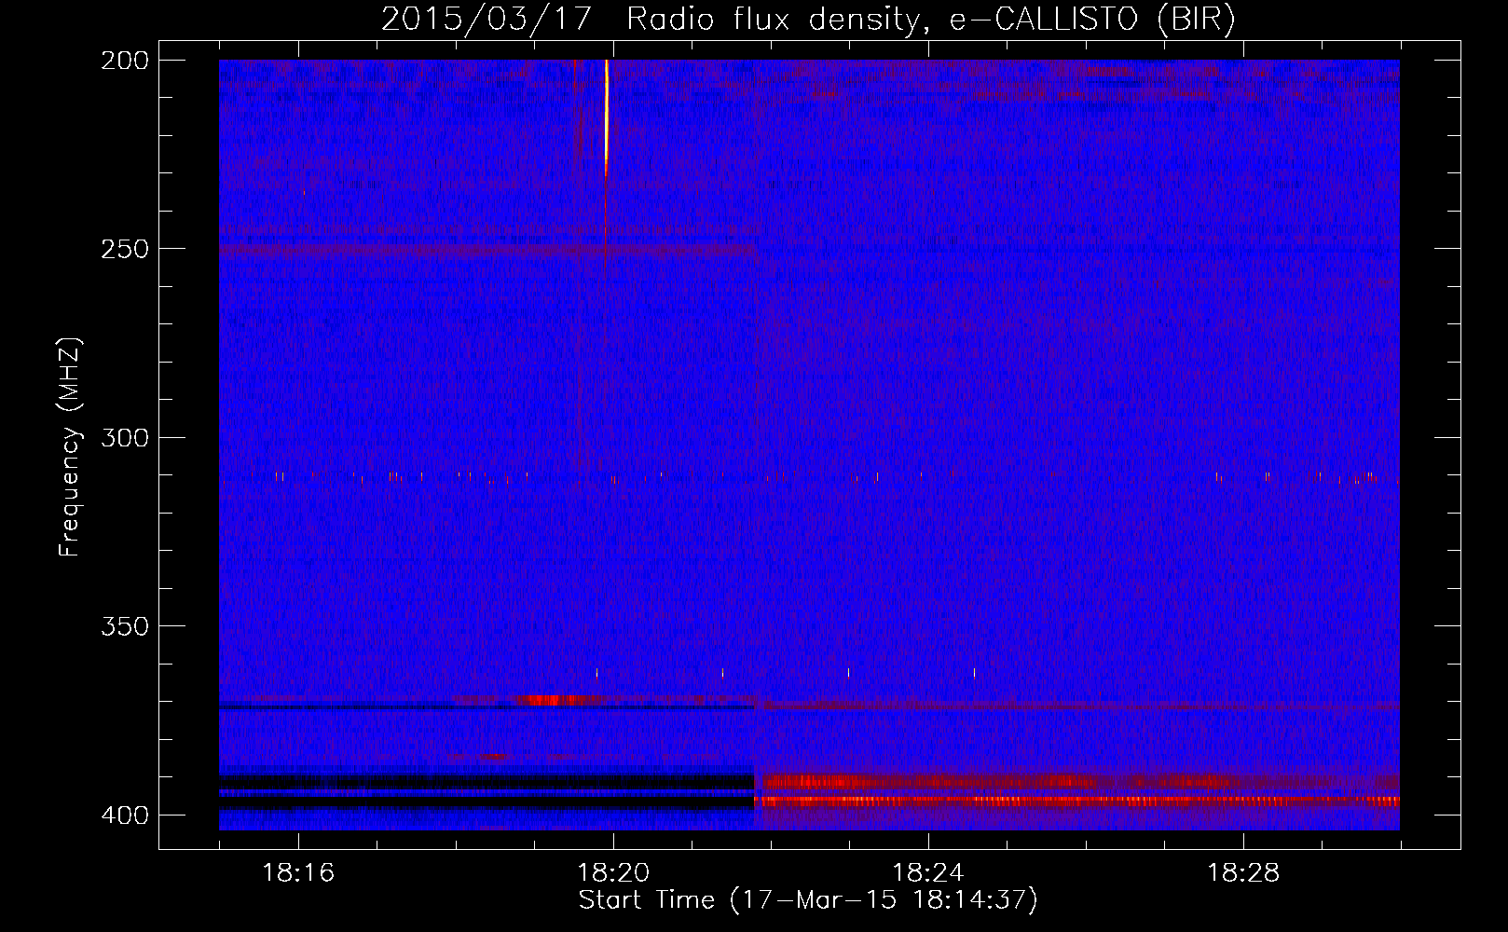Click the 200 frequency tick label
The width and height of the screenshot is (1508, 932).
coord(125,61)
